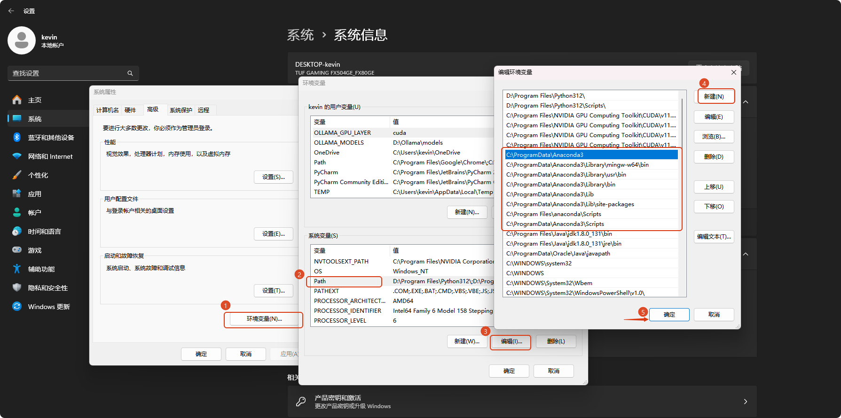The image size is (841, 418).
Task: Click the product key icon
Action: point(301,402)
